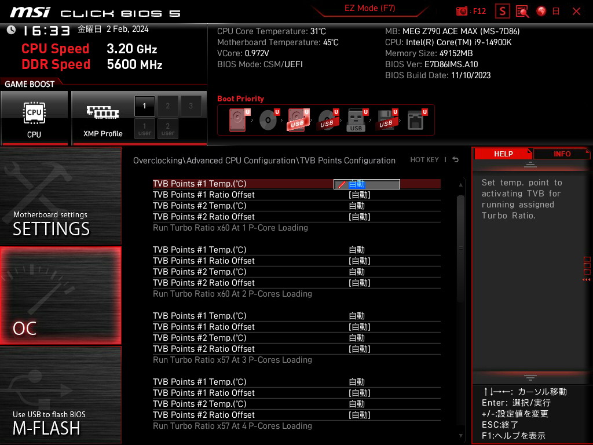Click HOT KEY label
This screenshot has height=445, width=593.
(424, 160)
